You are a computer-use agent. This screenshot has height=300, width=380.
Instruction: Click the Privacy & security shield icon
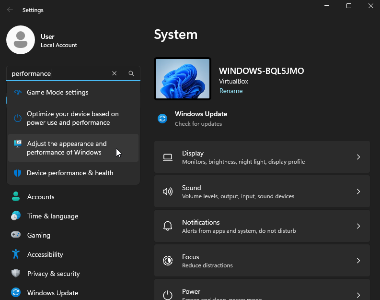16,274
